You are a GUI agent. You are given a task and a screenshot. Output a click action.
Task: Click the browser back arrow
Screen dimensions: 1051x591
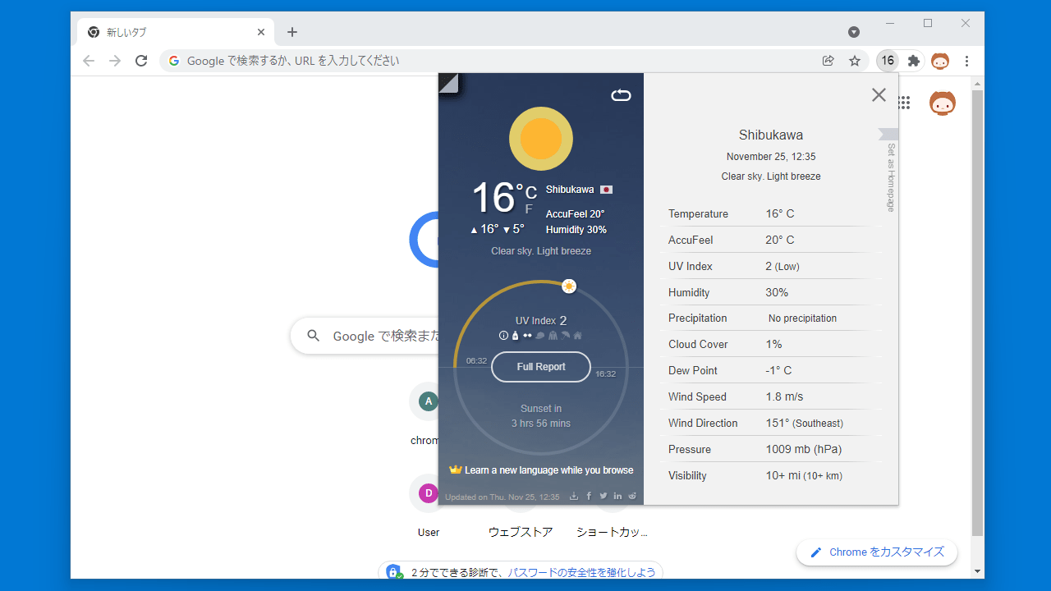89,61
